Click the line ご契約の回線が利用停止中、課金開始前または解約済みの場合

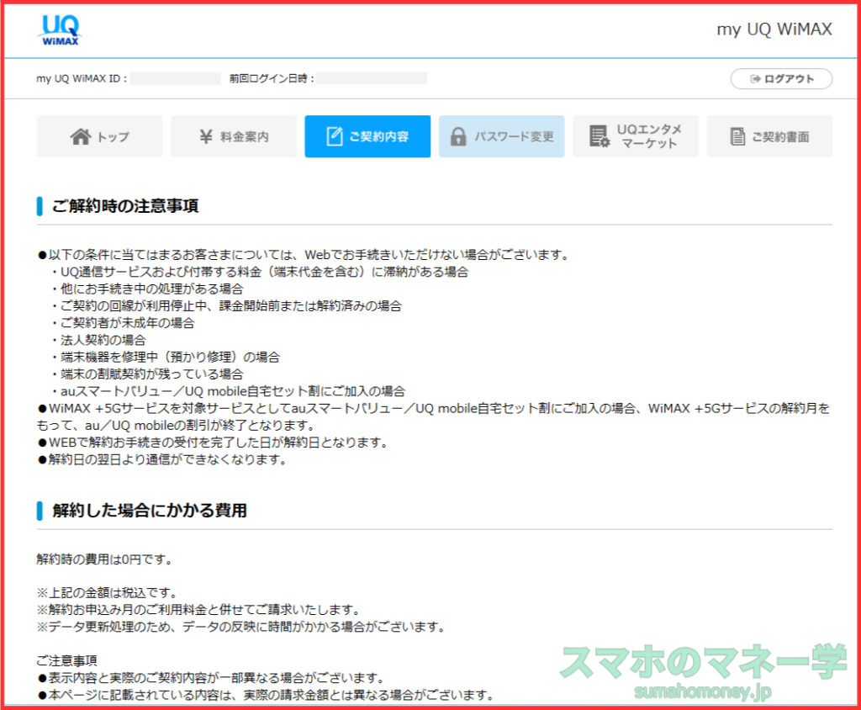point(227,306)
